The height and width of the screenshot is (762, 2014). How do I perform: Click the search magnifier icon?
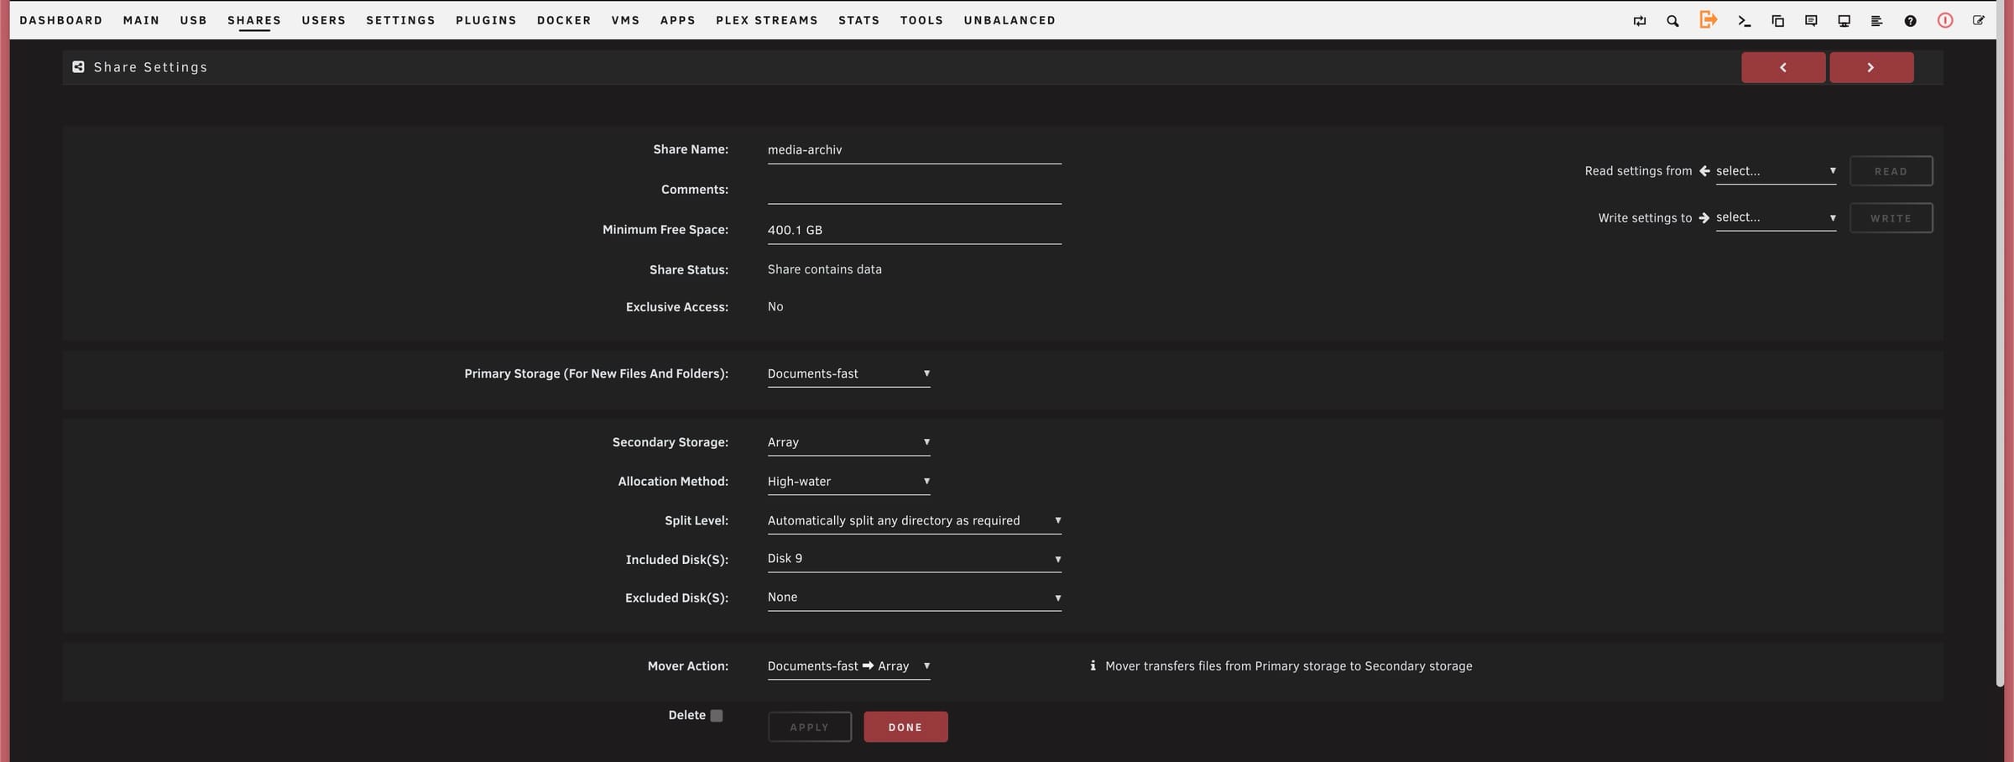click(x=1672, y=21)
